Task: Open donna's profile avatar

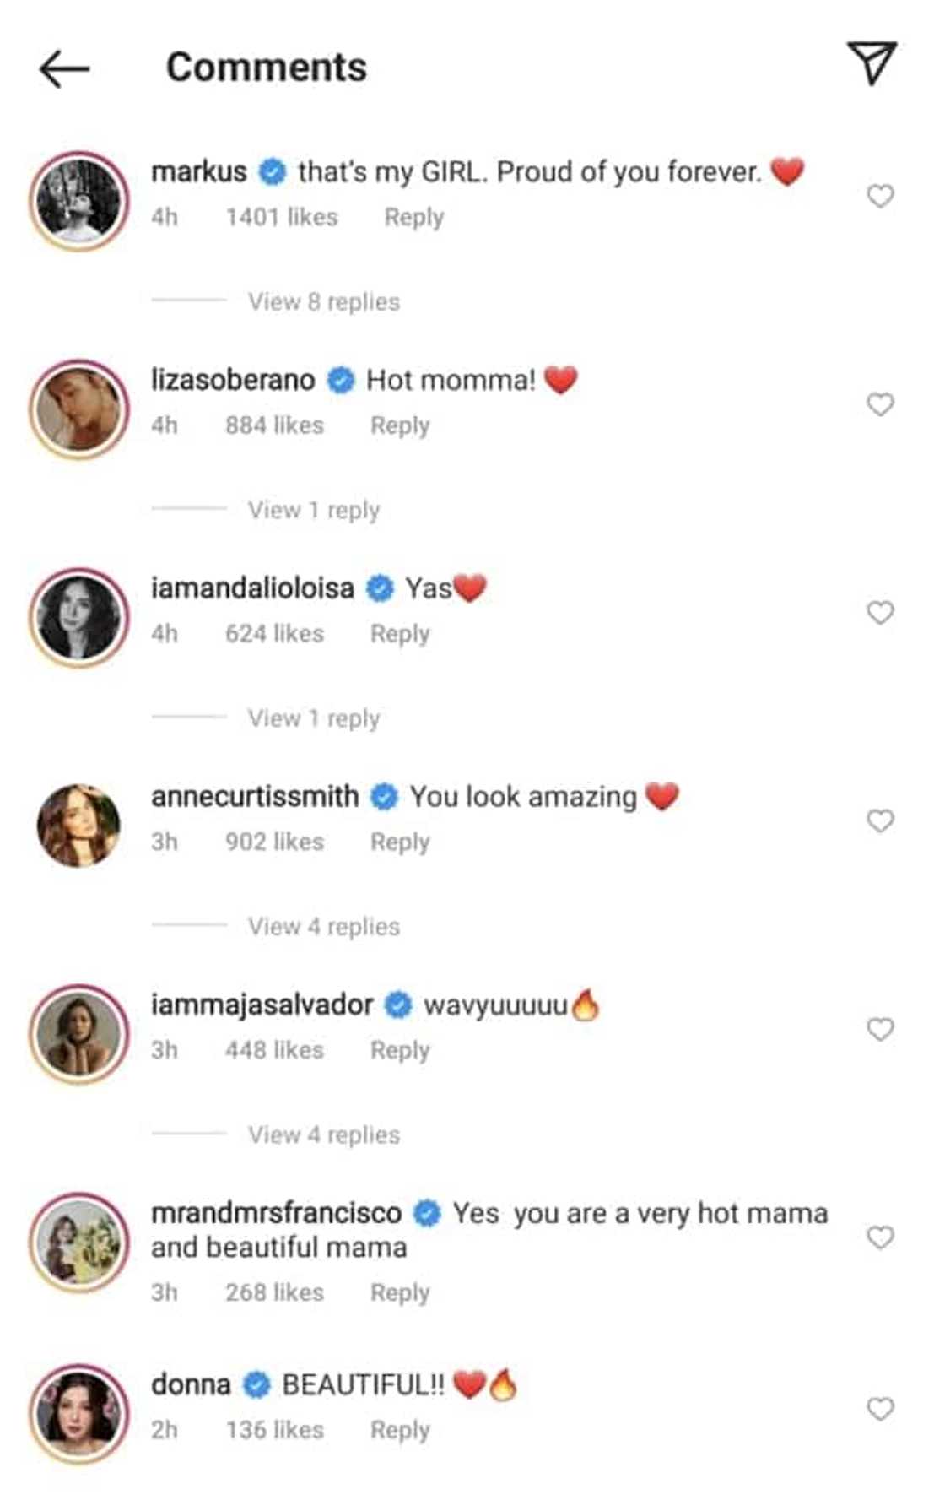Action: coord(79,1414)
